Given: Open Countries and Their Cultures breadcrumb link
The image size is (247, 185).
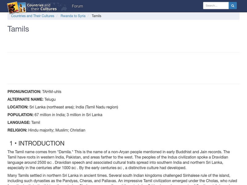Looking at the screenshot, I should (x=33, y=16).
